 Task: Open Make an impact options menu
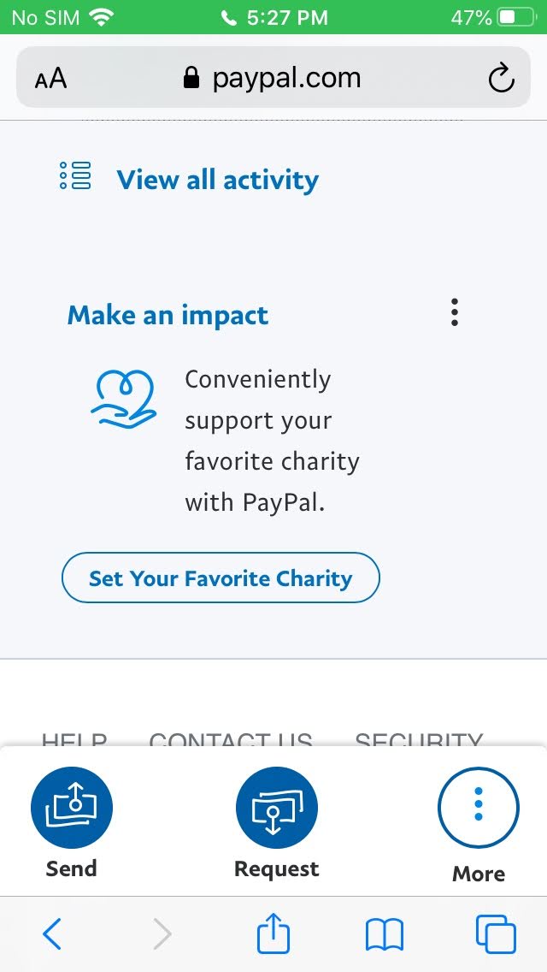(x=455, y=312)
